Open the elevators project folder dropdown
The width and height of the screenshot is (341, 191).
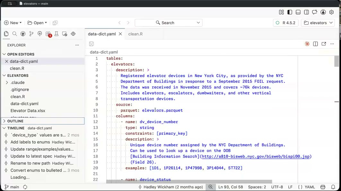click(318, 23)
